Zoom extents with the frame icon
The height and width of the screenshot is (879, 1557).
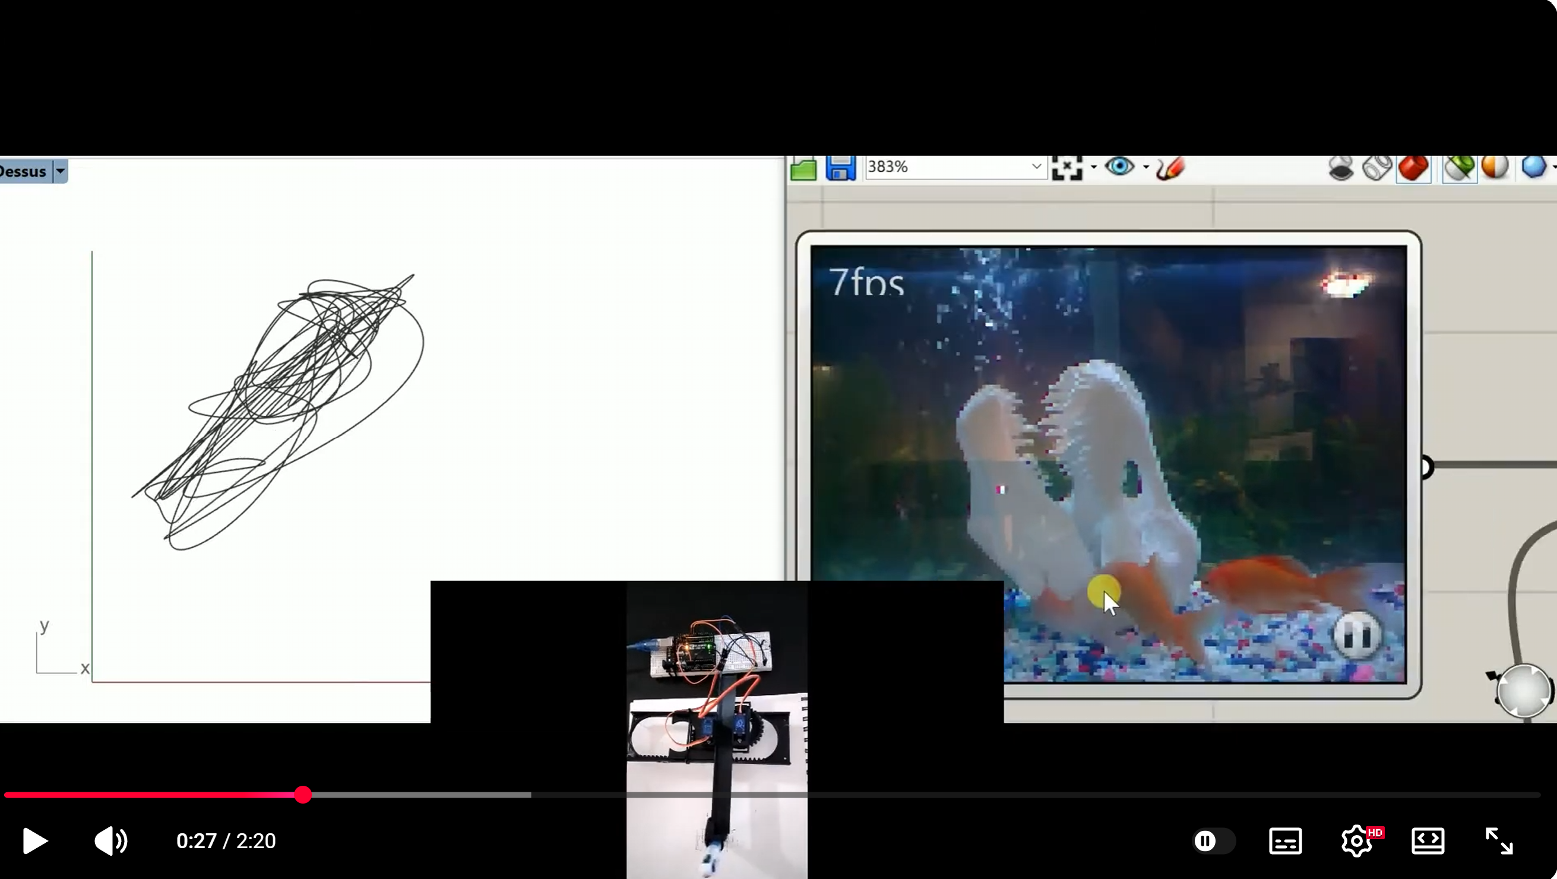coord(1067,167)
